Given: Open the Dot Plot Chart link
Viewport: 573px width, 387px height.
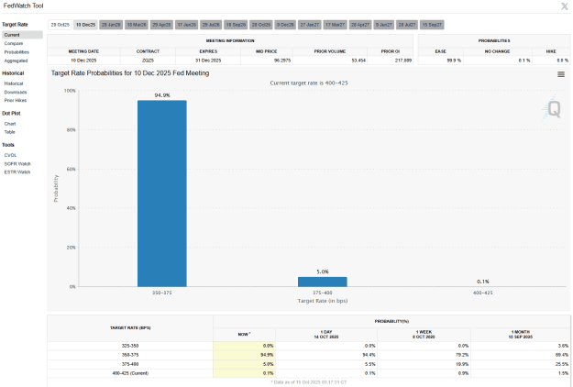Looking at the screenshot, I should (10, 124).
